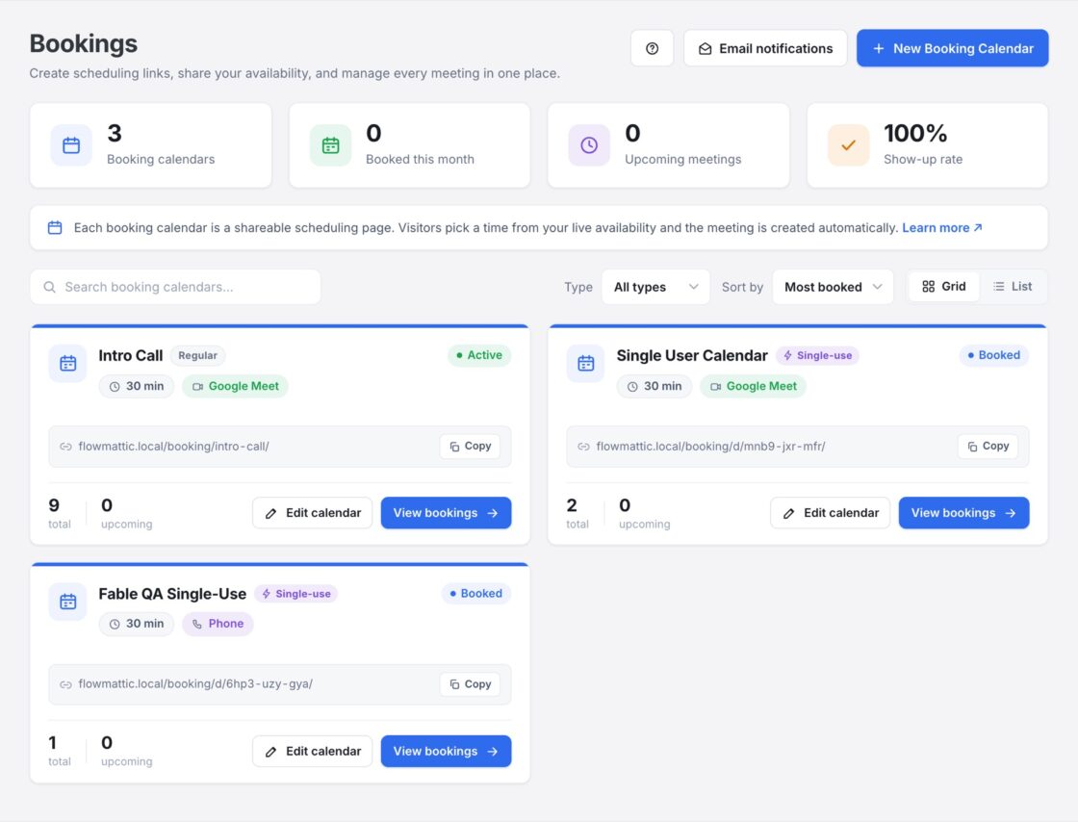Click the Intro Call booking URL text
The height and width of the screenshot is (822, 1078).
coord(173,447)
